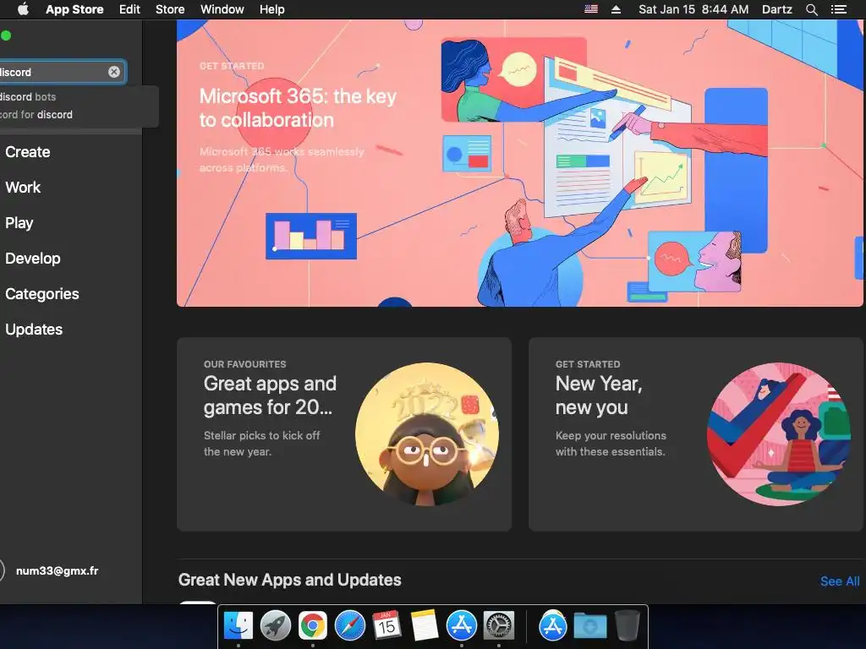Open the num33@gmx.fr account page
This screenshot has width=866, height=649.
point(57,570)
